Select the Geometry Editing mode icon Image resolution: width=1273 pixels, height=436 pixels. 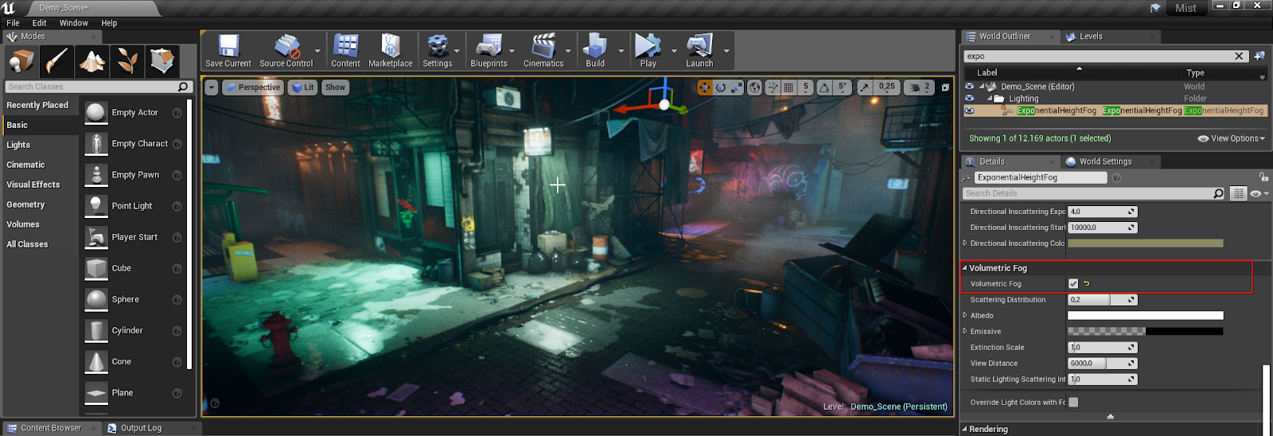[163, 60]
